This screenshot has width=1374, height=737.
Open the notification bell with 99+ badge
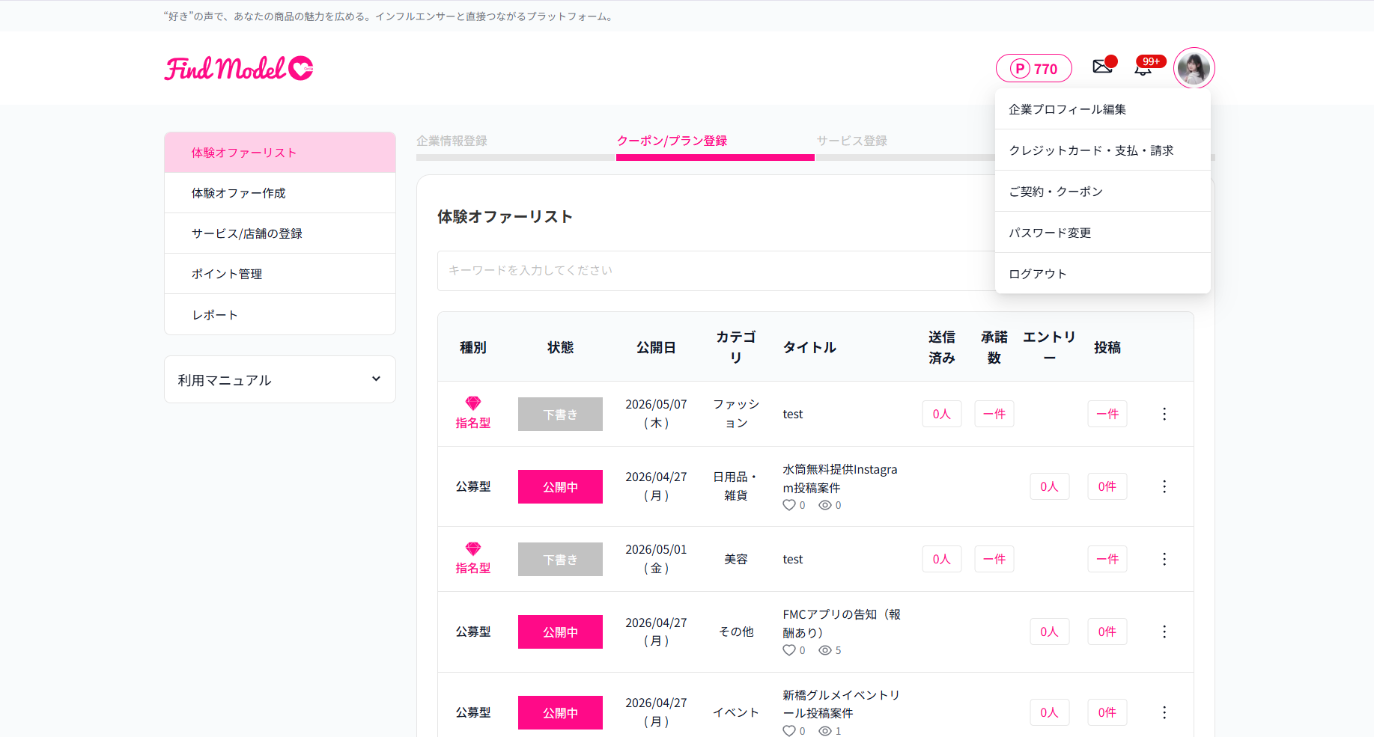1143,68
